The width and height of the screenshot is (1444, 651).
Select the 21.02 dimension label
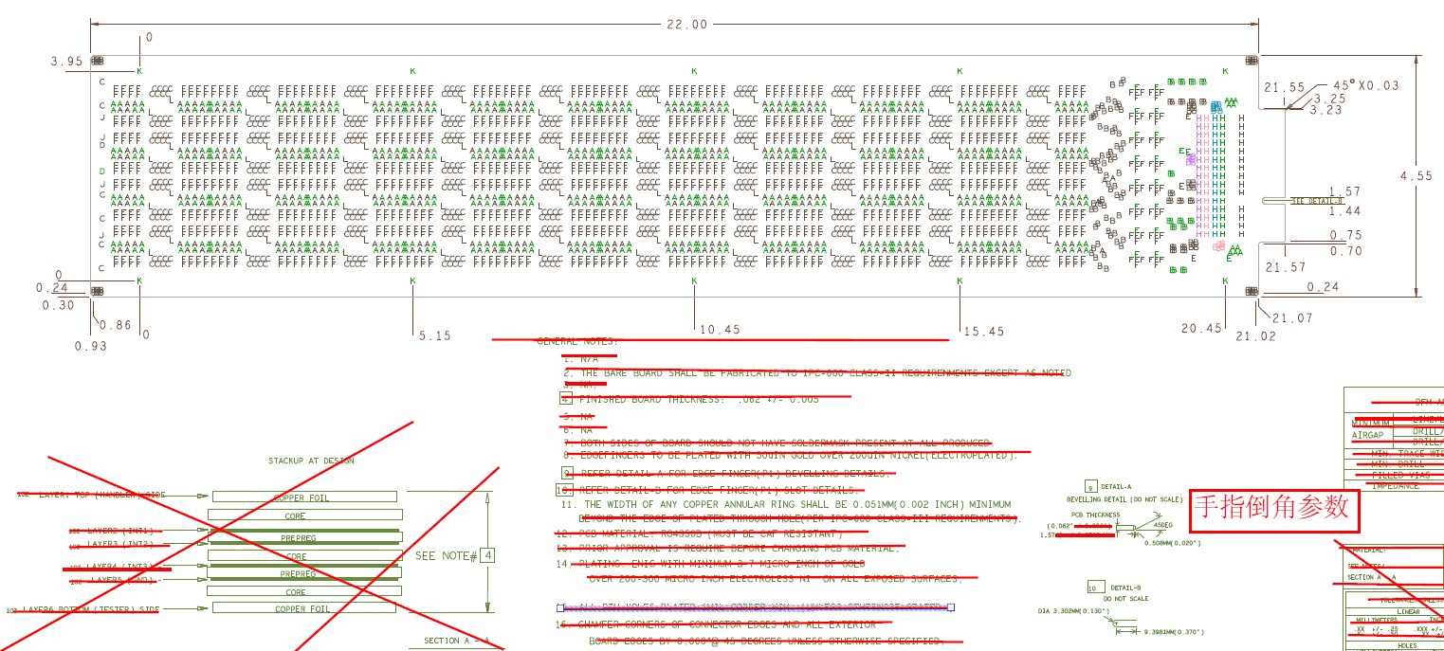1255,336
